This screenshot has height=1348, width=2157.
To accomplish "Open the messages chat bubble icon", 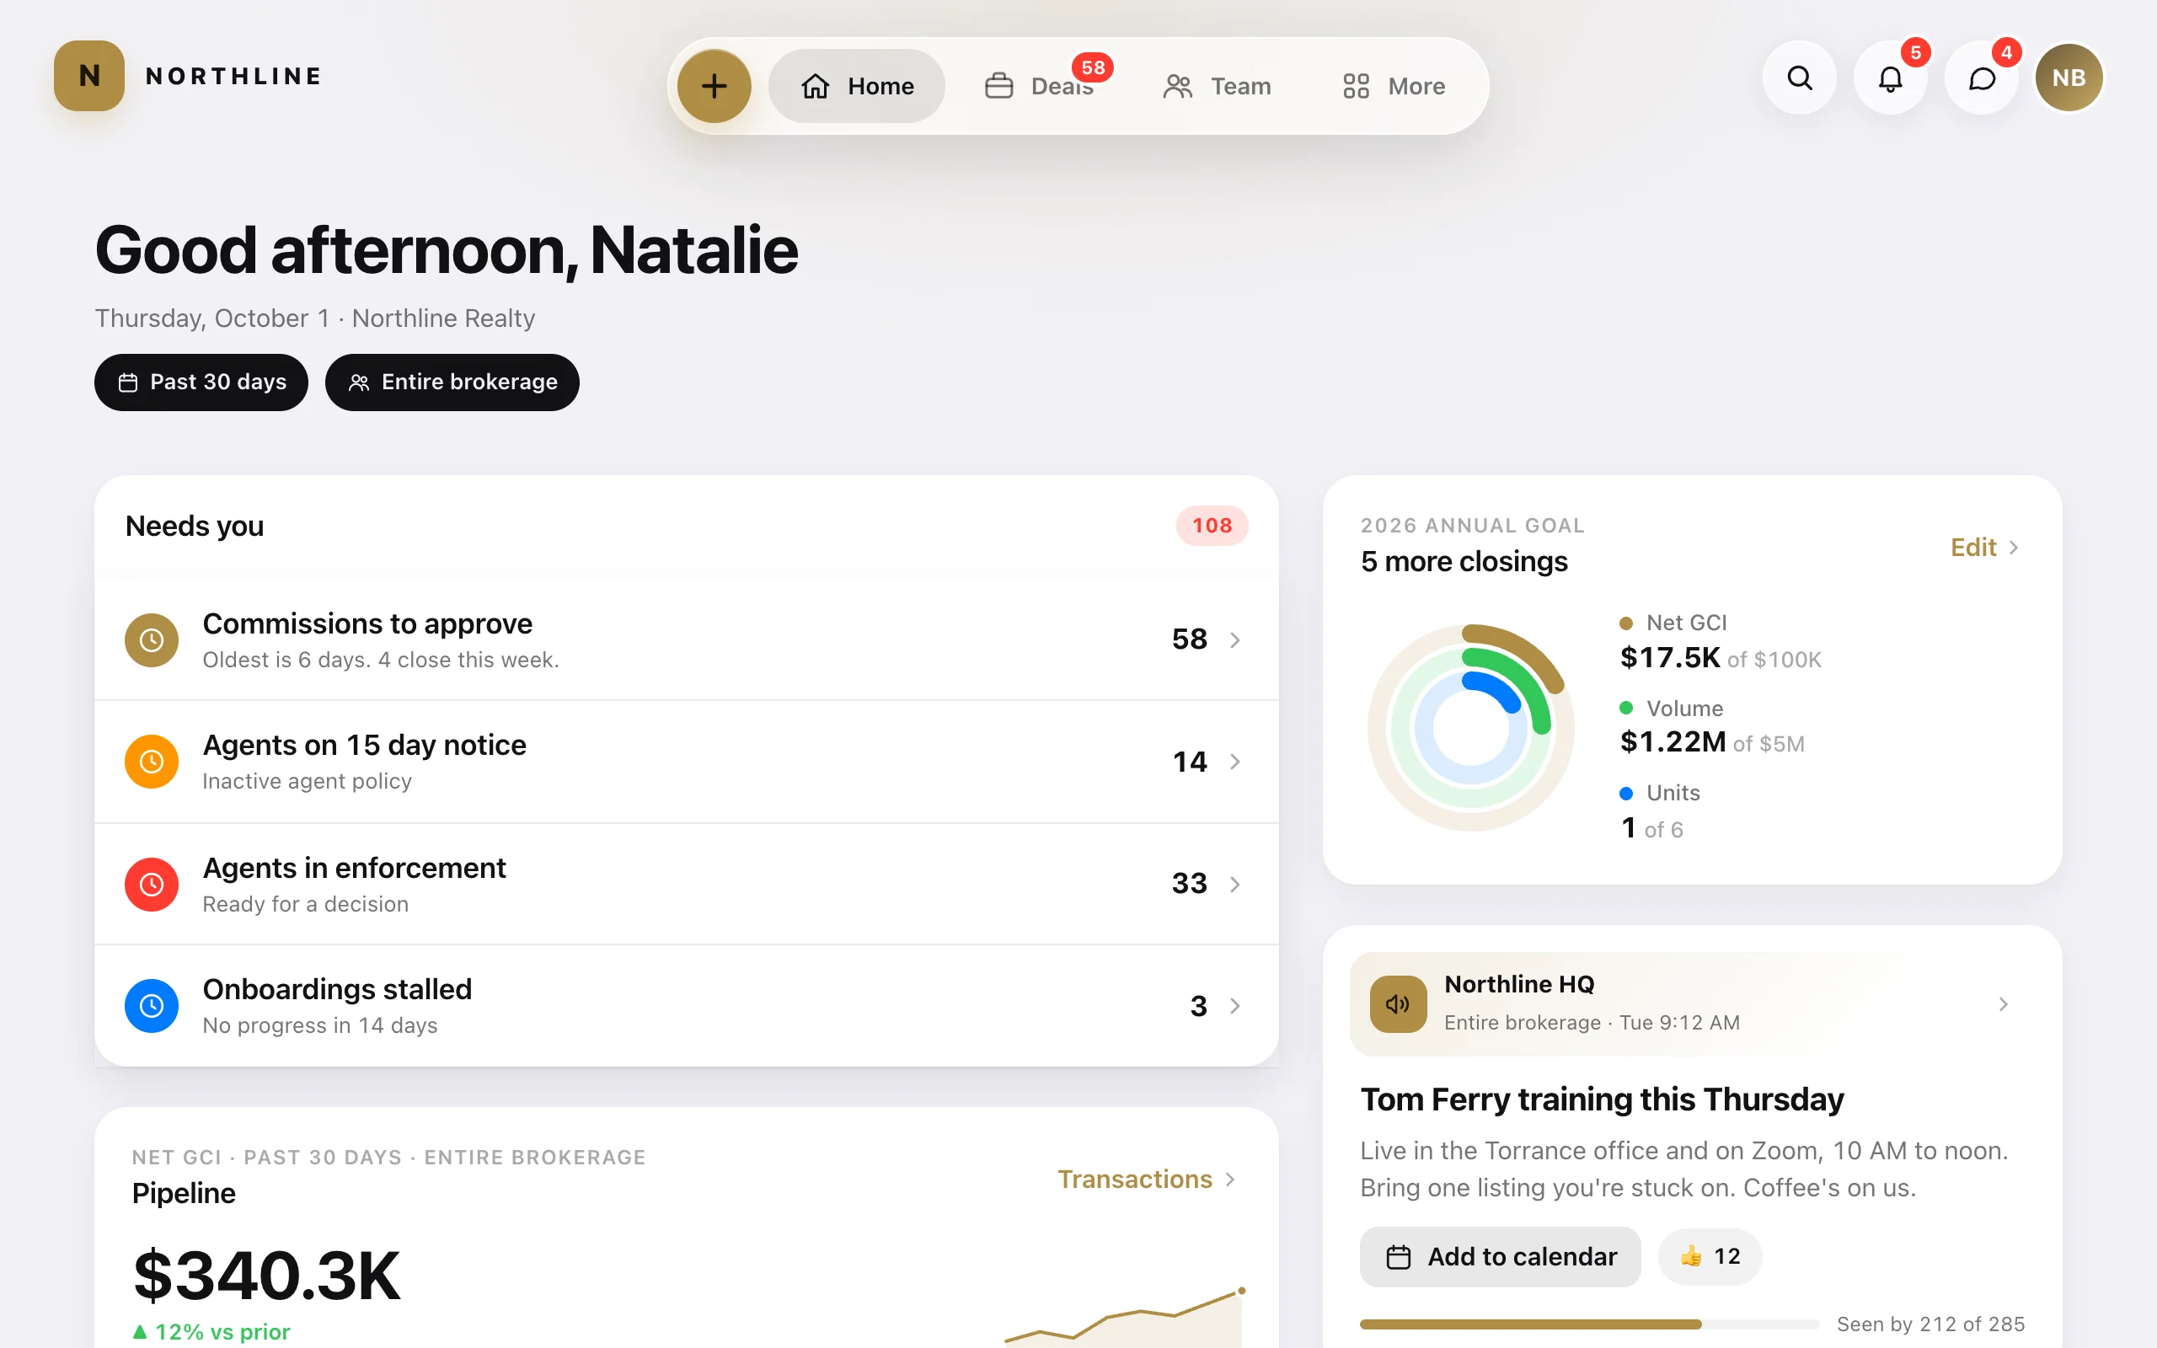I will coord(1982,78).
